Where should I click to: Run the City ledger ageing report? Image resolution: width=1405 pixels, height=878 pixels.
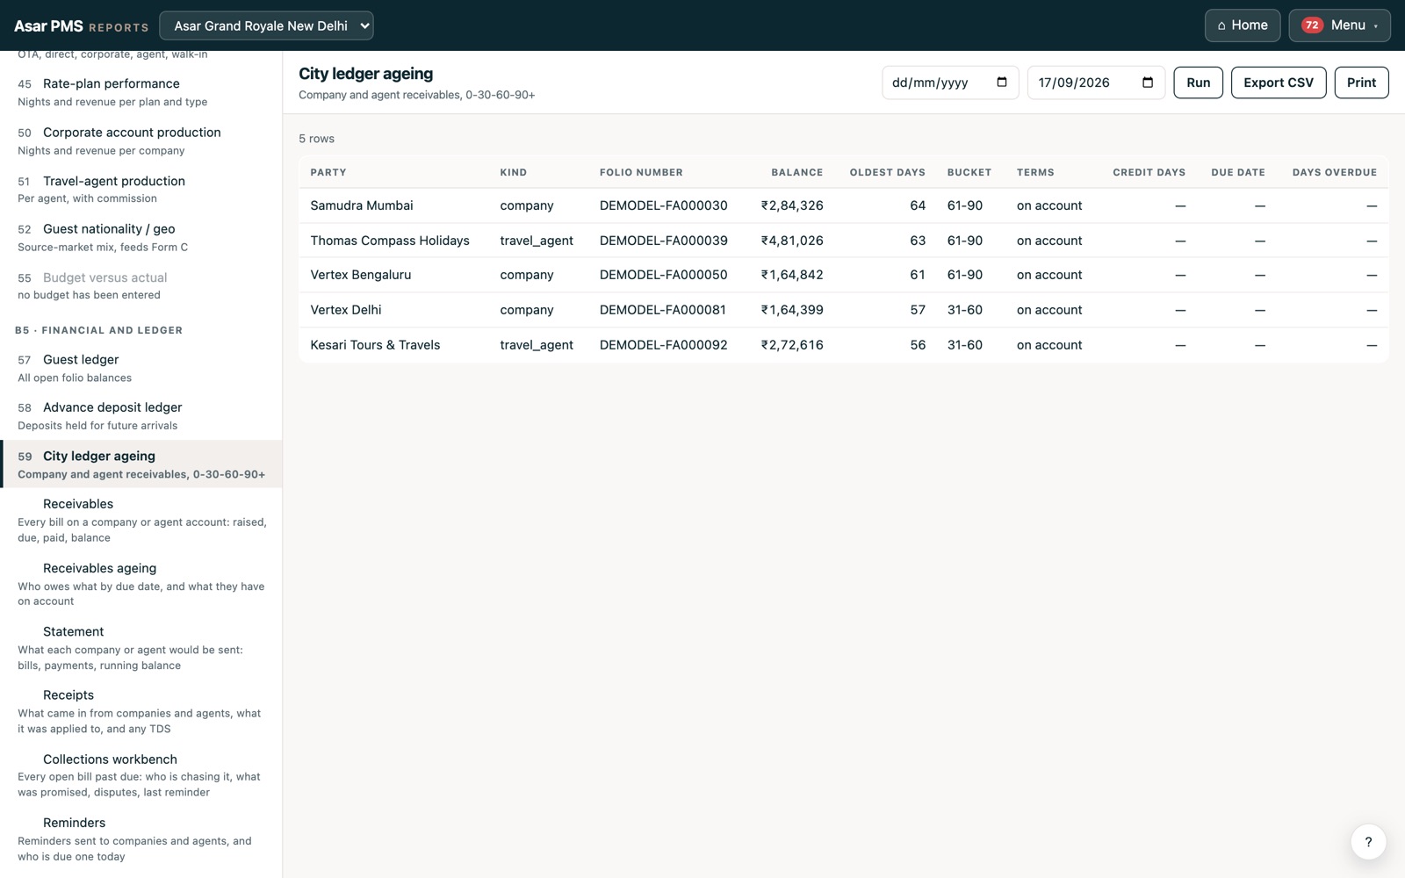(x=1198, y=83)
